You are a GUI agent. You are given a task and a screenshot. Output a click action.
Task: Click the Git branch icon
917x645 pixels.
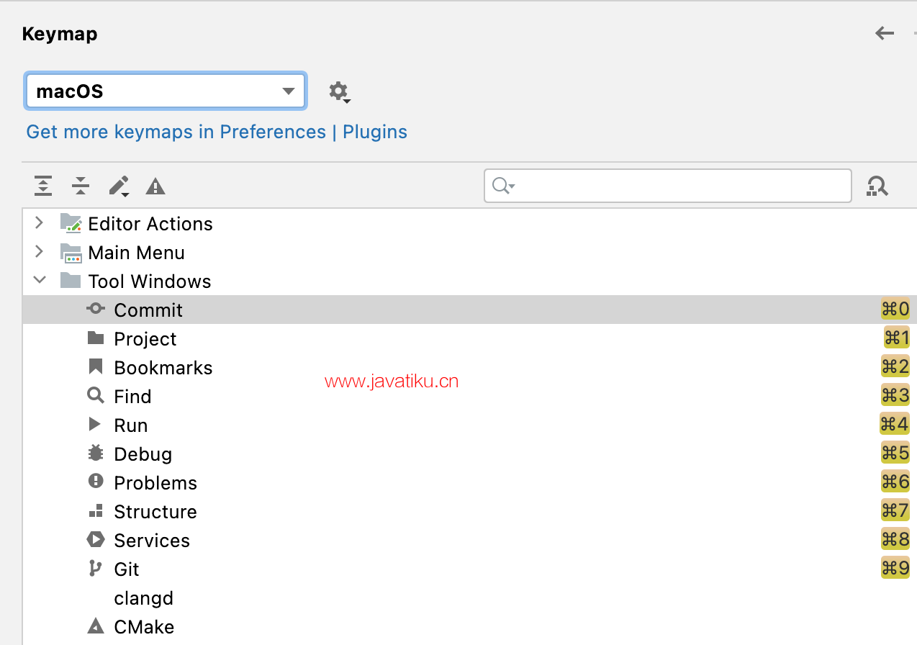click(x=95, y=569)
